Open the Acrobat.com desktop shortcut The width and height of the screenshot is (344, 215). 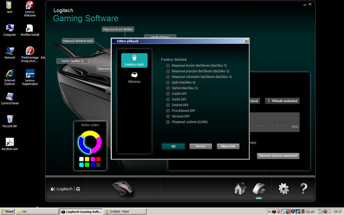point(10,144)
